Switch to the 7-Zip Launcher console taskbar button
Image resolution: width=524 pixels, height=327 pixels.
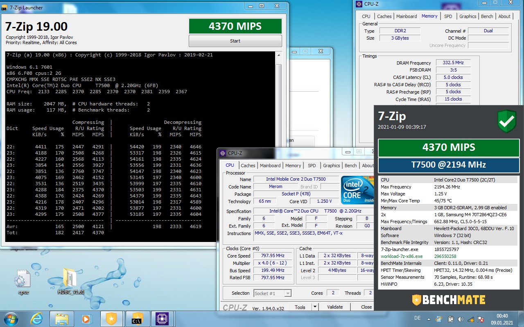coord(137,319)
